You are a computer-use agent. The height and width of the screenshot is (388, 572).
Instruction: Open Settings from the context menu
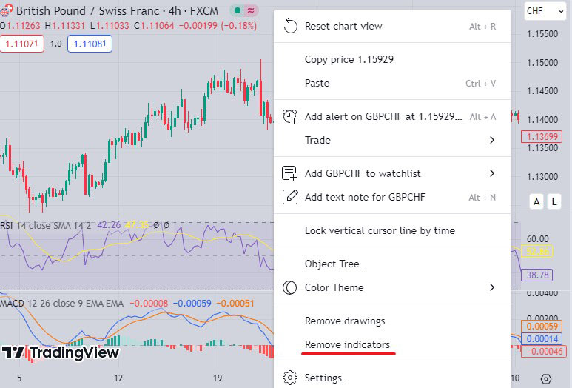coord(391,378)
